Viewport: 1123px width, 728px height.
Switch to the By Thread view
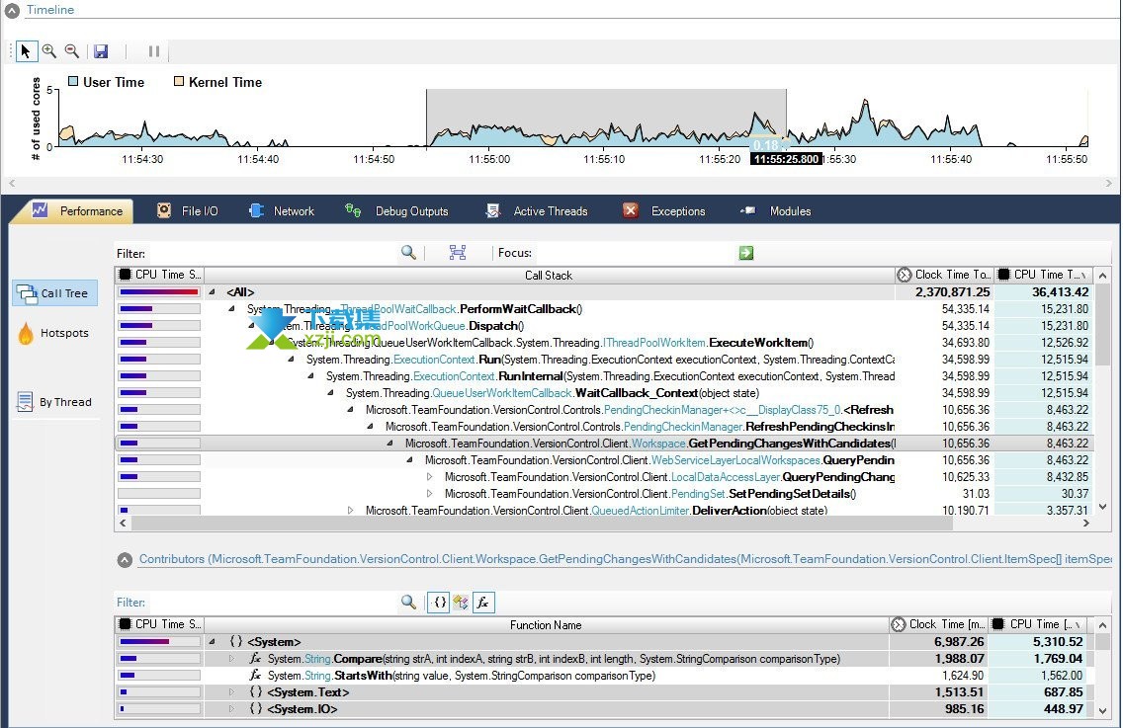[x=54, y=402]
